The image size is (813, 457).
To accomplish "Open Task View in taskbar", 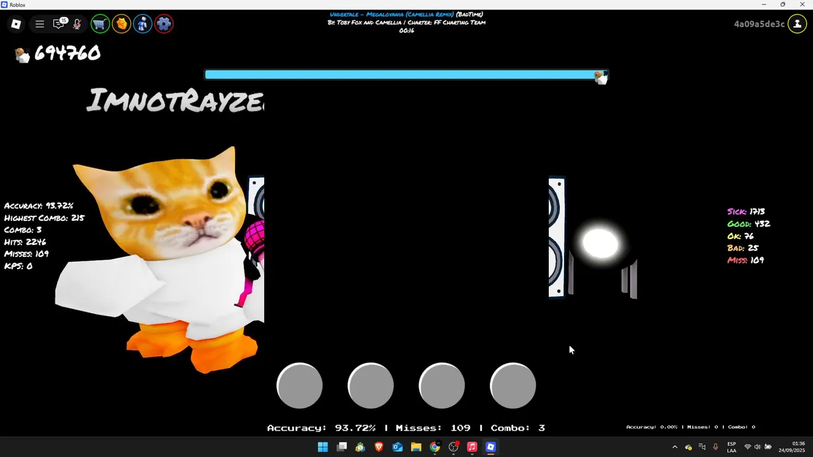I will point(342,447).
